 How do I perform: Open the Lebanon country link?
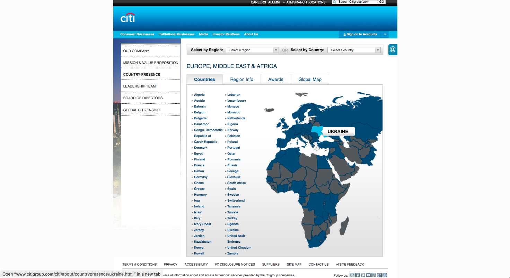[x=234, y=95]
